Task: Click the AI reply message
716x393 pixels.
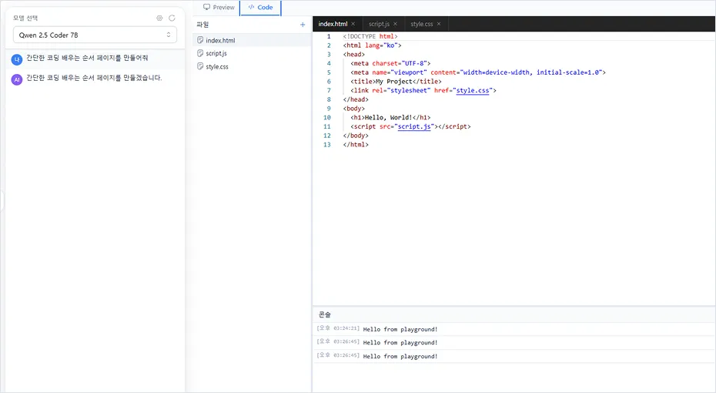Action: pos(94,78)
